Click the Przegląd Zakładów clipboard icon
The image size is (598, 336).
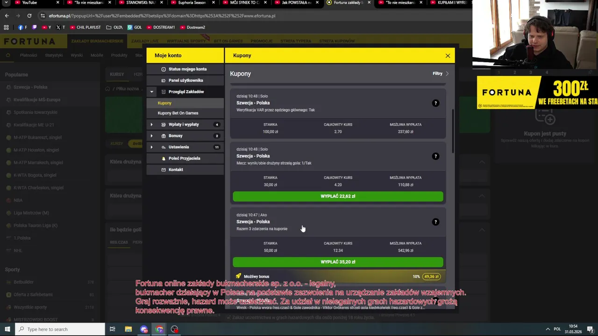(164, 92)
